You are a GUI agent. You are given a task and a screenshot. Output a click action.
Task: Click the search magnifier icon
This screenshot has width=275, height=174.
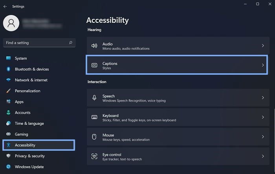pos(70,43)
